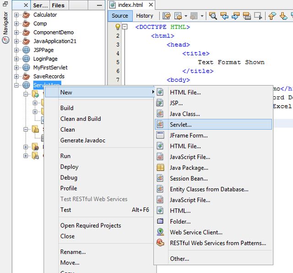Viewport: 293px width, 273px height.
Task: Select Deploy from the context menu
Action: (x=69, y=167)
